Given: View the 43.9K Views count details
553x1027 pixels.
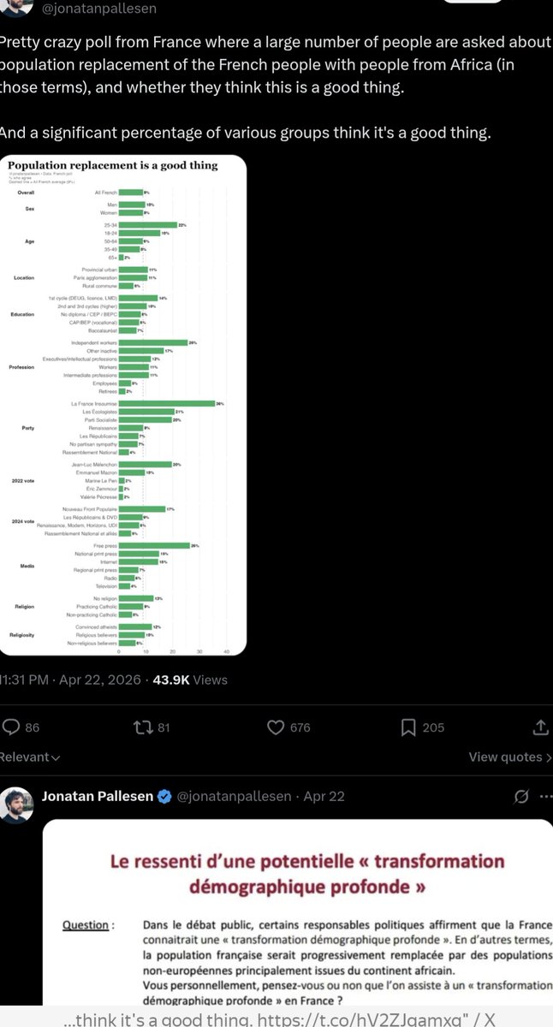Looking at the screenshot, I should (x=190, y=680).
